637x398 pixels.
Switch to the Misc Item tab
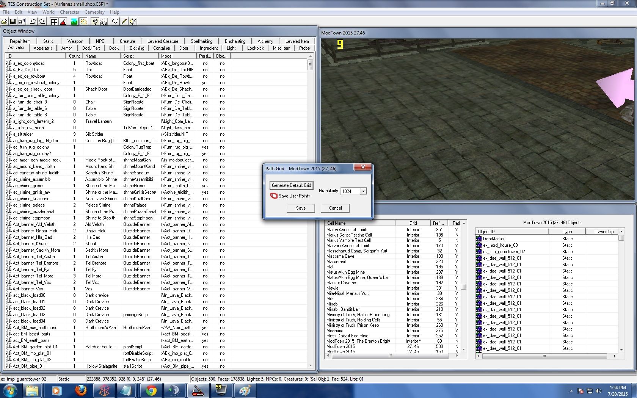(x=281, y=48)
